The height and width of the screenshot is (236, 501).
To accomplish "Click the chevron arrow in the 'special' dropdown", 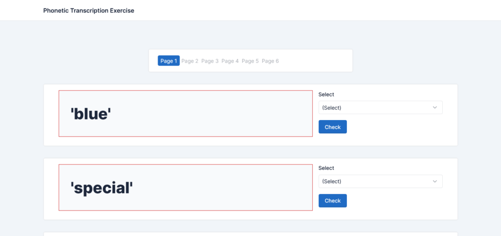I will pos(434,181).
